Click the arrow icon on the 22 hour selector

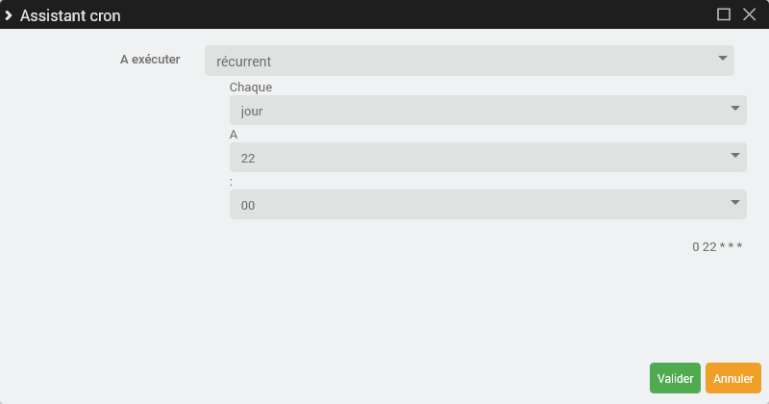point(735,156)
